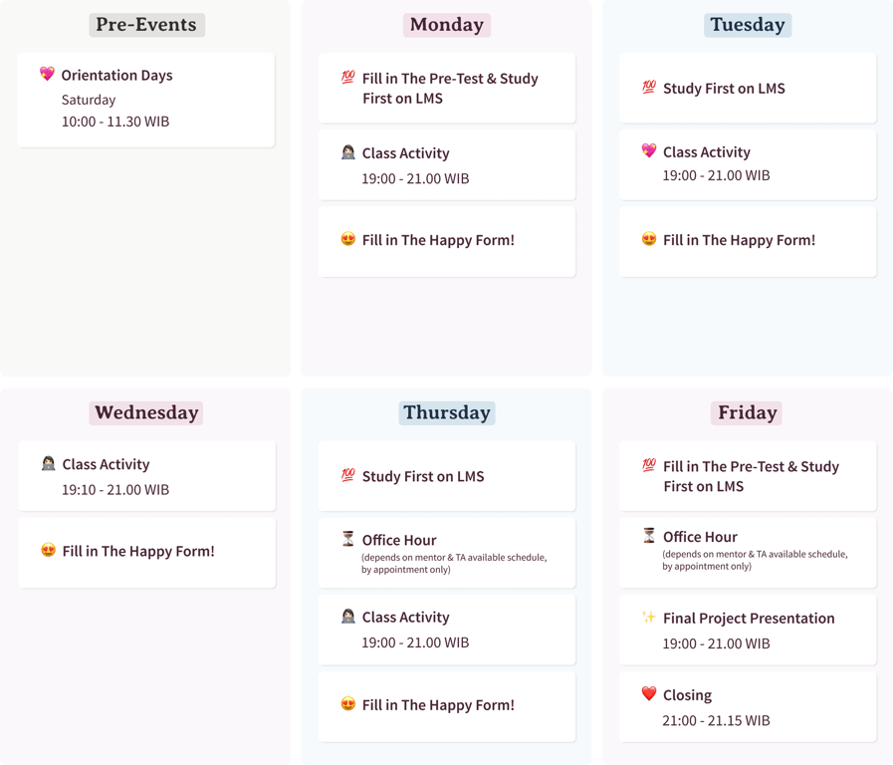
Task: Click the hourglass icon on Thursday's Office Hour
Action: [348, 538]
